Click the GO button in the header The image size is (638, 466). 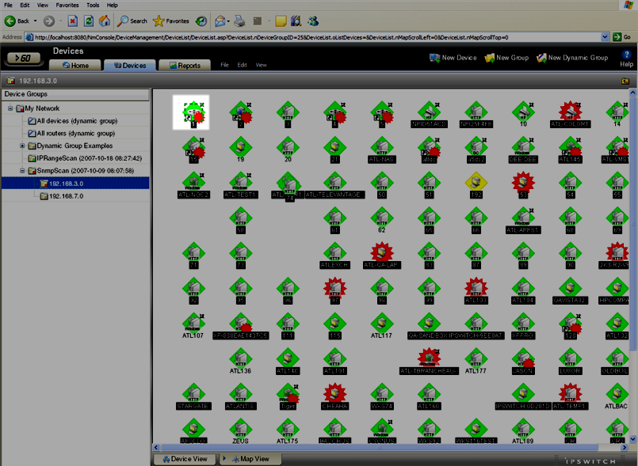tap(24, 58)
